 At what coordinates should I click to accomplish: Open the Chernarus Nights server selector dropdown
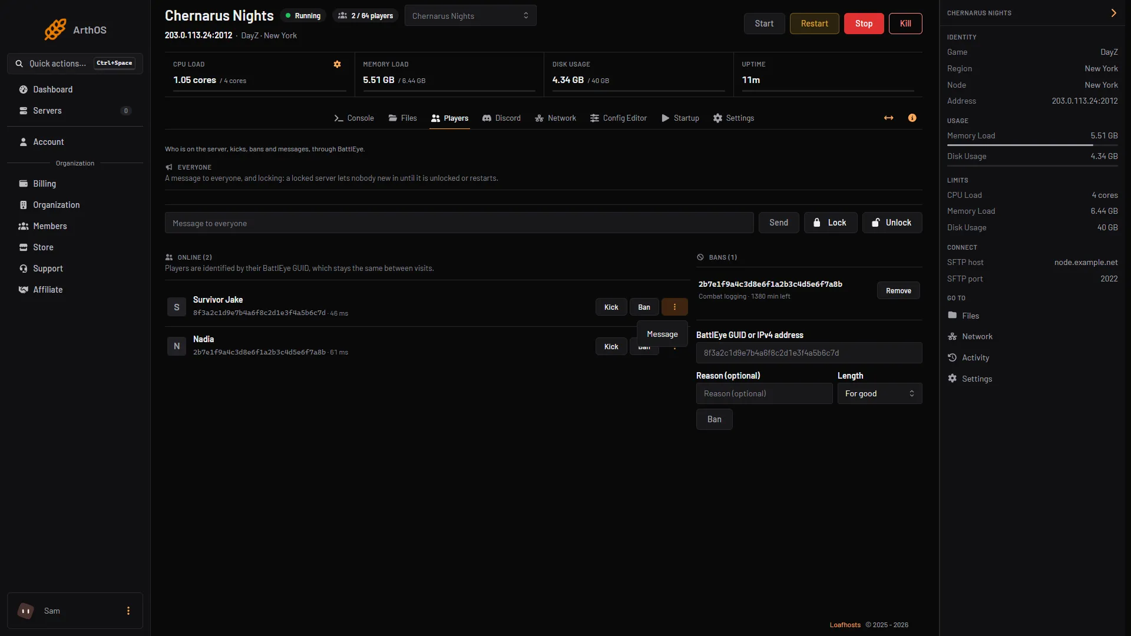(x=470, y=16)
